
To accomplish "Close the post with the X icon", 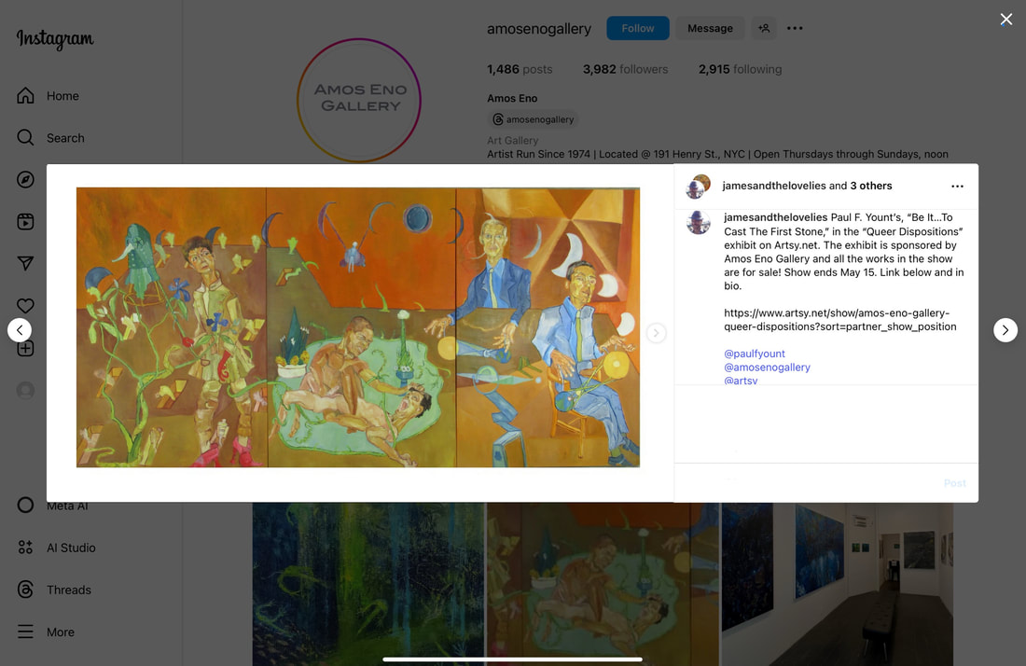I will pyautogui.click(x=1006, y=20).
